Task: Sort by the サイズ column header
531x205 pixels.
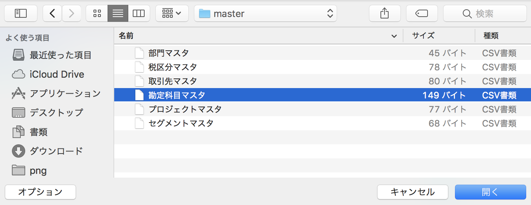Action: (423, 36)
